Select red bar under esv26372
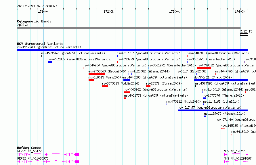Viewport: 256px width, 165px height. coord(148,86)
